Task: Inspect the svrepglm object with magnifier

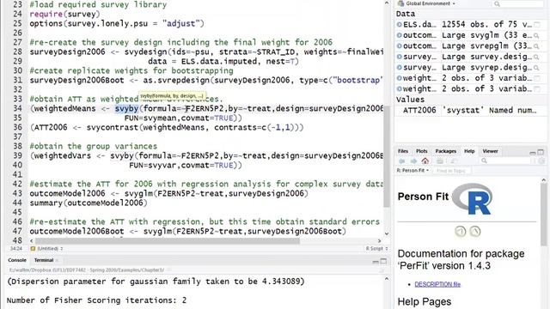Action: pos(536,46)
